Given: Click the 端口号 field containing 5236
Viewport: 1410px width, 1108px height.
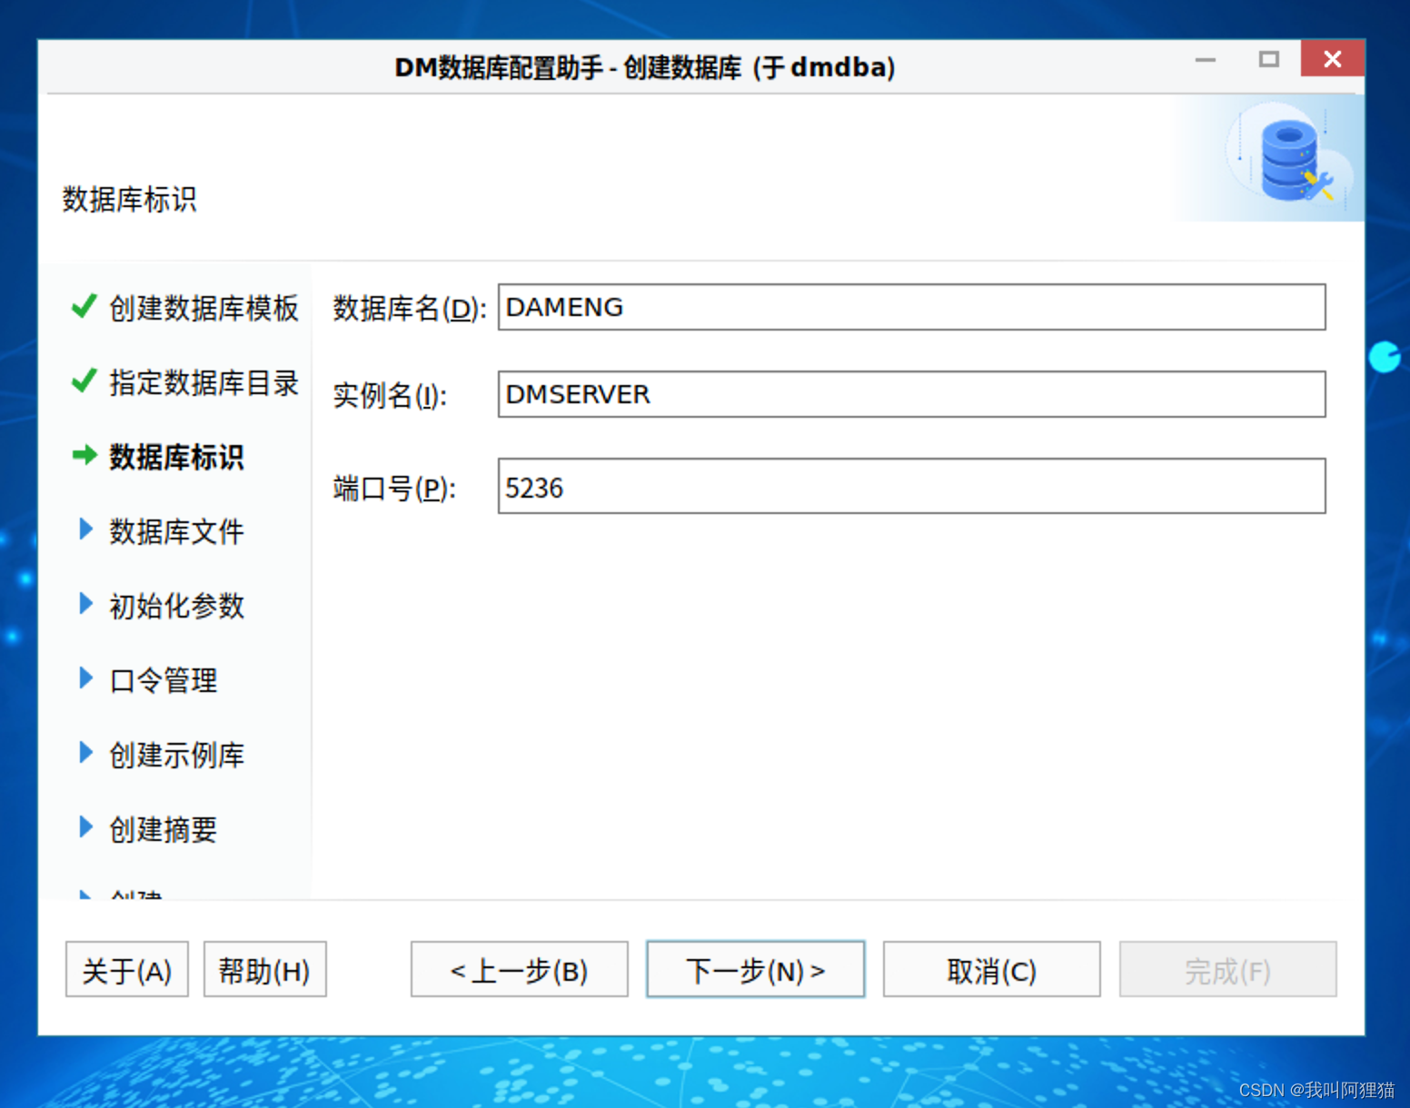Looking at the screenshot, I should [911, 486].
